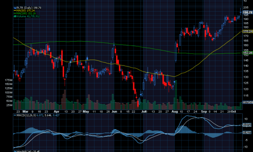Click the yellow MA(50) line swatch in legend
Image resolution: width=253 pixels, height=152 pixels.
pyautogui.click(x=15, y=11)
